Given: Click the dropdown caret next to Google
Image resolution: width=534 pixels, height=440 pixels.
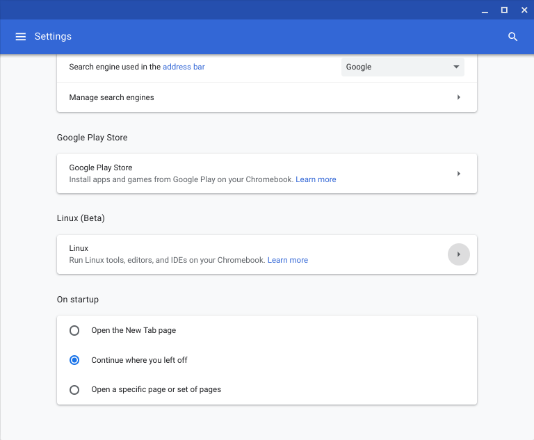Looking at the screenshot, I should [x=456, y=67].
